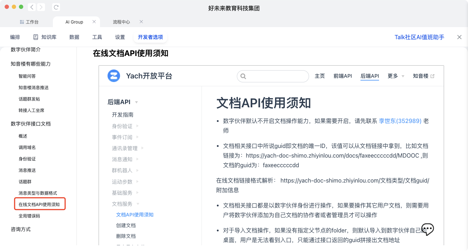Open the 身份验证 entry in the left sidebar
This screenshot has height=251, width=468.
click(27, 159)
